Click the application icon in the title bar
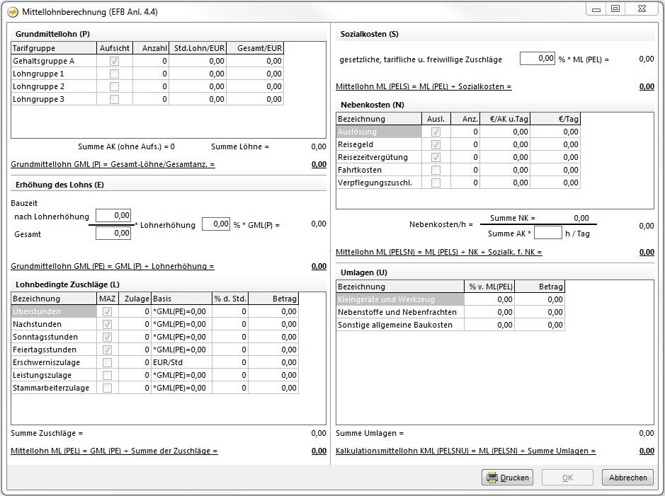Image resolution: width=665 pixels, height=496 pixels. pos(12,11)
